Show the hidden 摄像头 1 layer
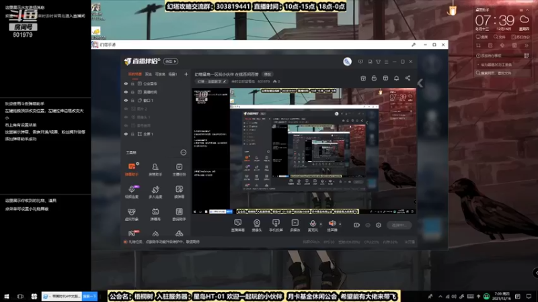The image size is (538, 302). (x=126, y=117)
